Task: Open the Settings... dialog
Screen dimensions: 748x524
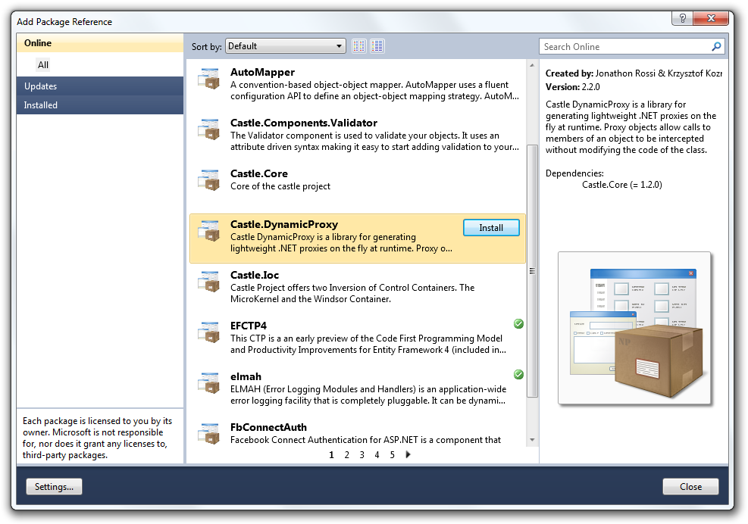Action: click(54, 487)
